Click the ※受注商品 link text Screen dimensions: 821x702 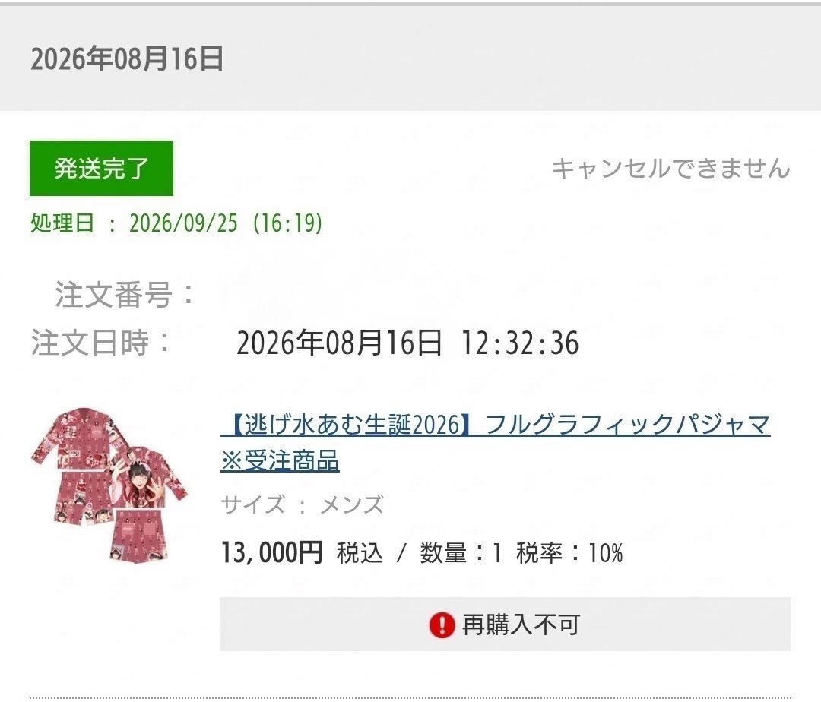point(280,461)
